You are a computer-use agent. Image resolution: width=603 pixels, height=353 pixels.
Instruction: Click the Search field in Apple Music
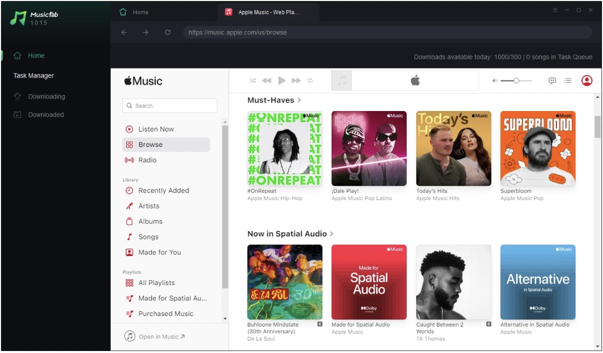170,105
